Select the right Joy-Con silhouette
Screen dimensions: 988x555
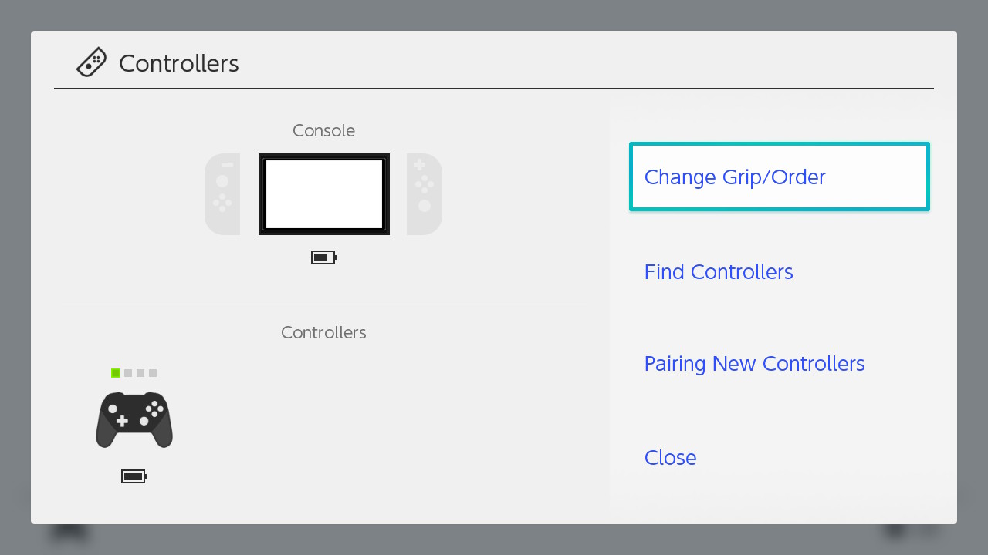[424, 194]
